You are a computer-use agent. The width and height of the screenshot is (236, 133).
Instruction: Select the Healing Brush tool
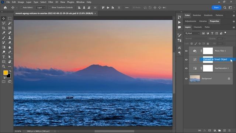(x=10, y=33)
